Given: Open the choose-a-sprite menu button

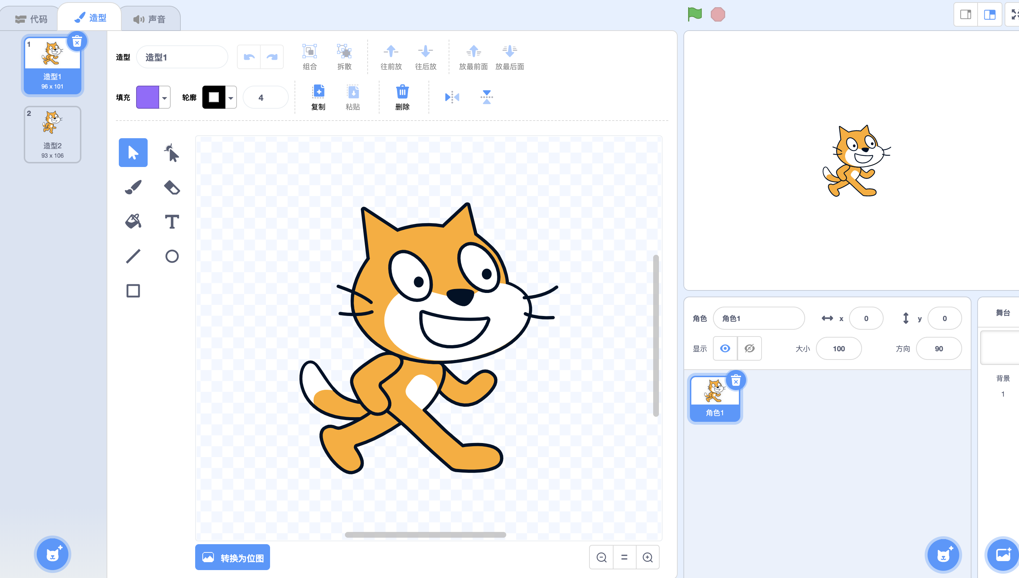Looking at the screenshot, I should 943,555.
